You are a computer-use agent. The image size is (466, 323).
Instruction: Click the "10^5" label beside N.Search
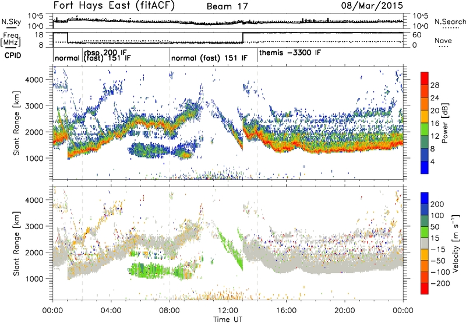pyautogui.click(x=421, y=16)
